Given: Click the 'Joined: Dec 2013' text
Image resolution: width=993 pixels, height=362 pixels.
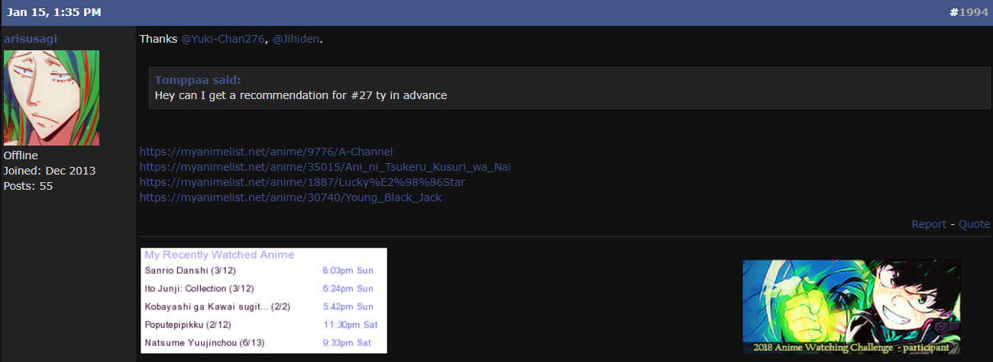Looking at the screenshot, I should click(x=50, y=171).
